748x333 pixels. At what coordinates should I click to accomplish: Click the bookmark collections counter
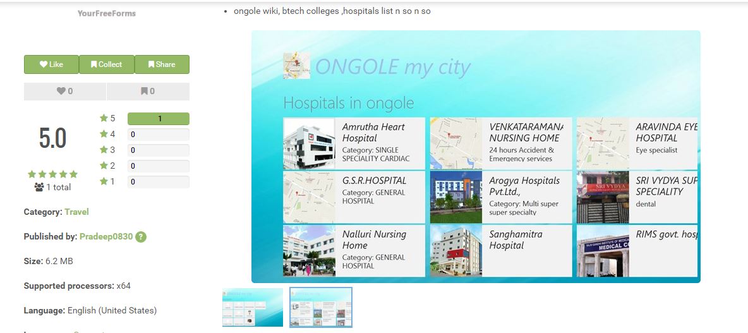(x=148, y=91)
